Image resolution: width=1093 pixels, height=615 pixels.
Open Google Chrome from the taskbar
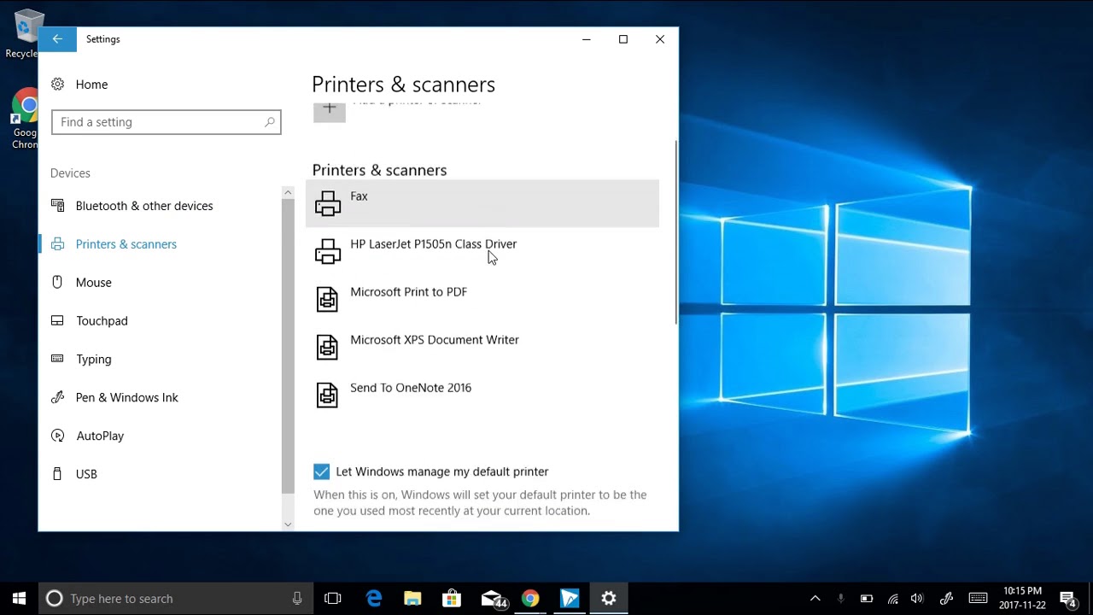[x=530, y=599]
